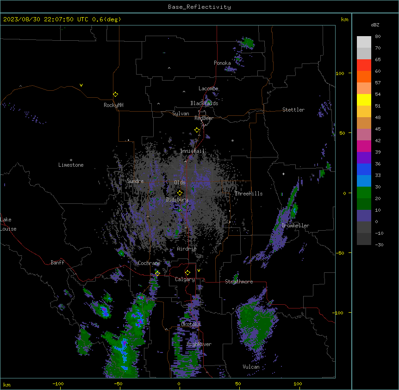Click the Okotoks label
The image size is (399, 390).
tap(191, 324)
